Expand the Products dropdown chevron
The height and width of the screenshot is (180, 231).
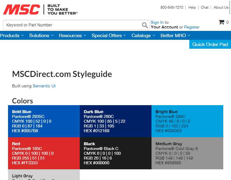tap(23, 35)
